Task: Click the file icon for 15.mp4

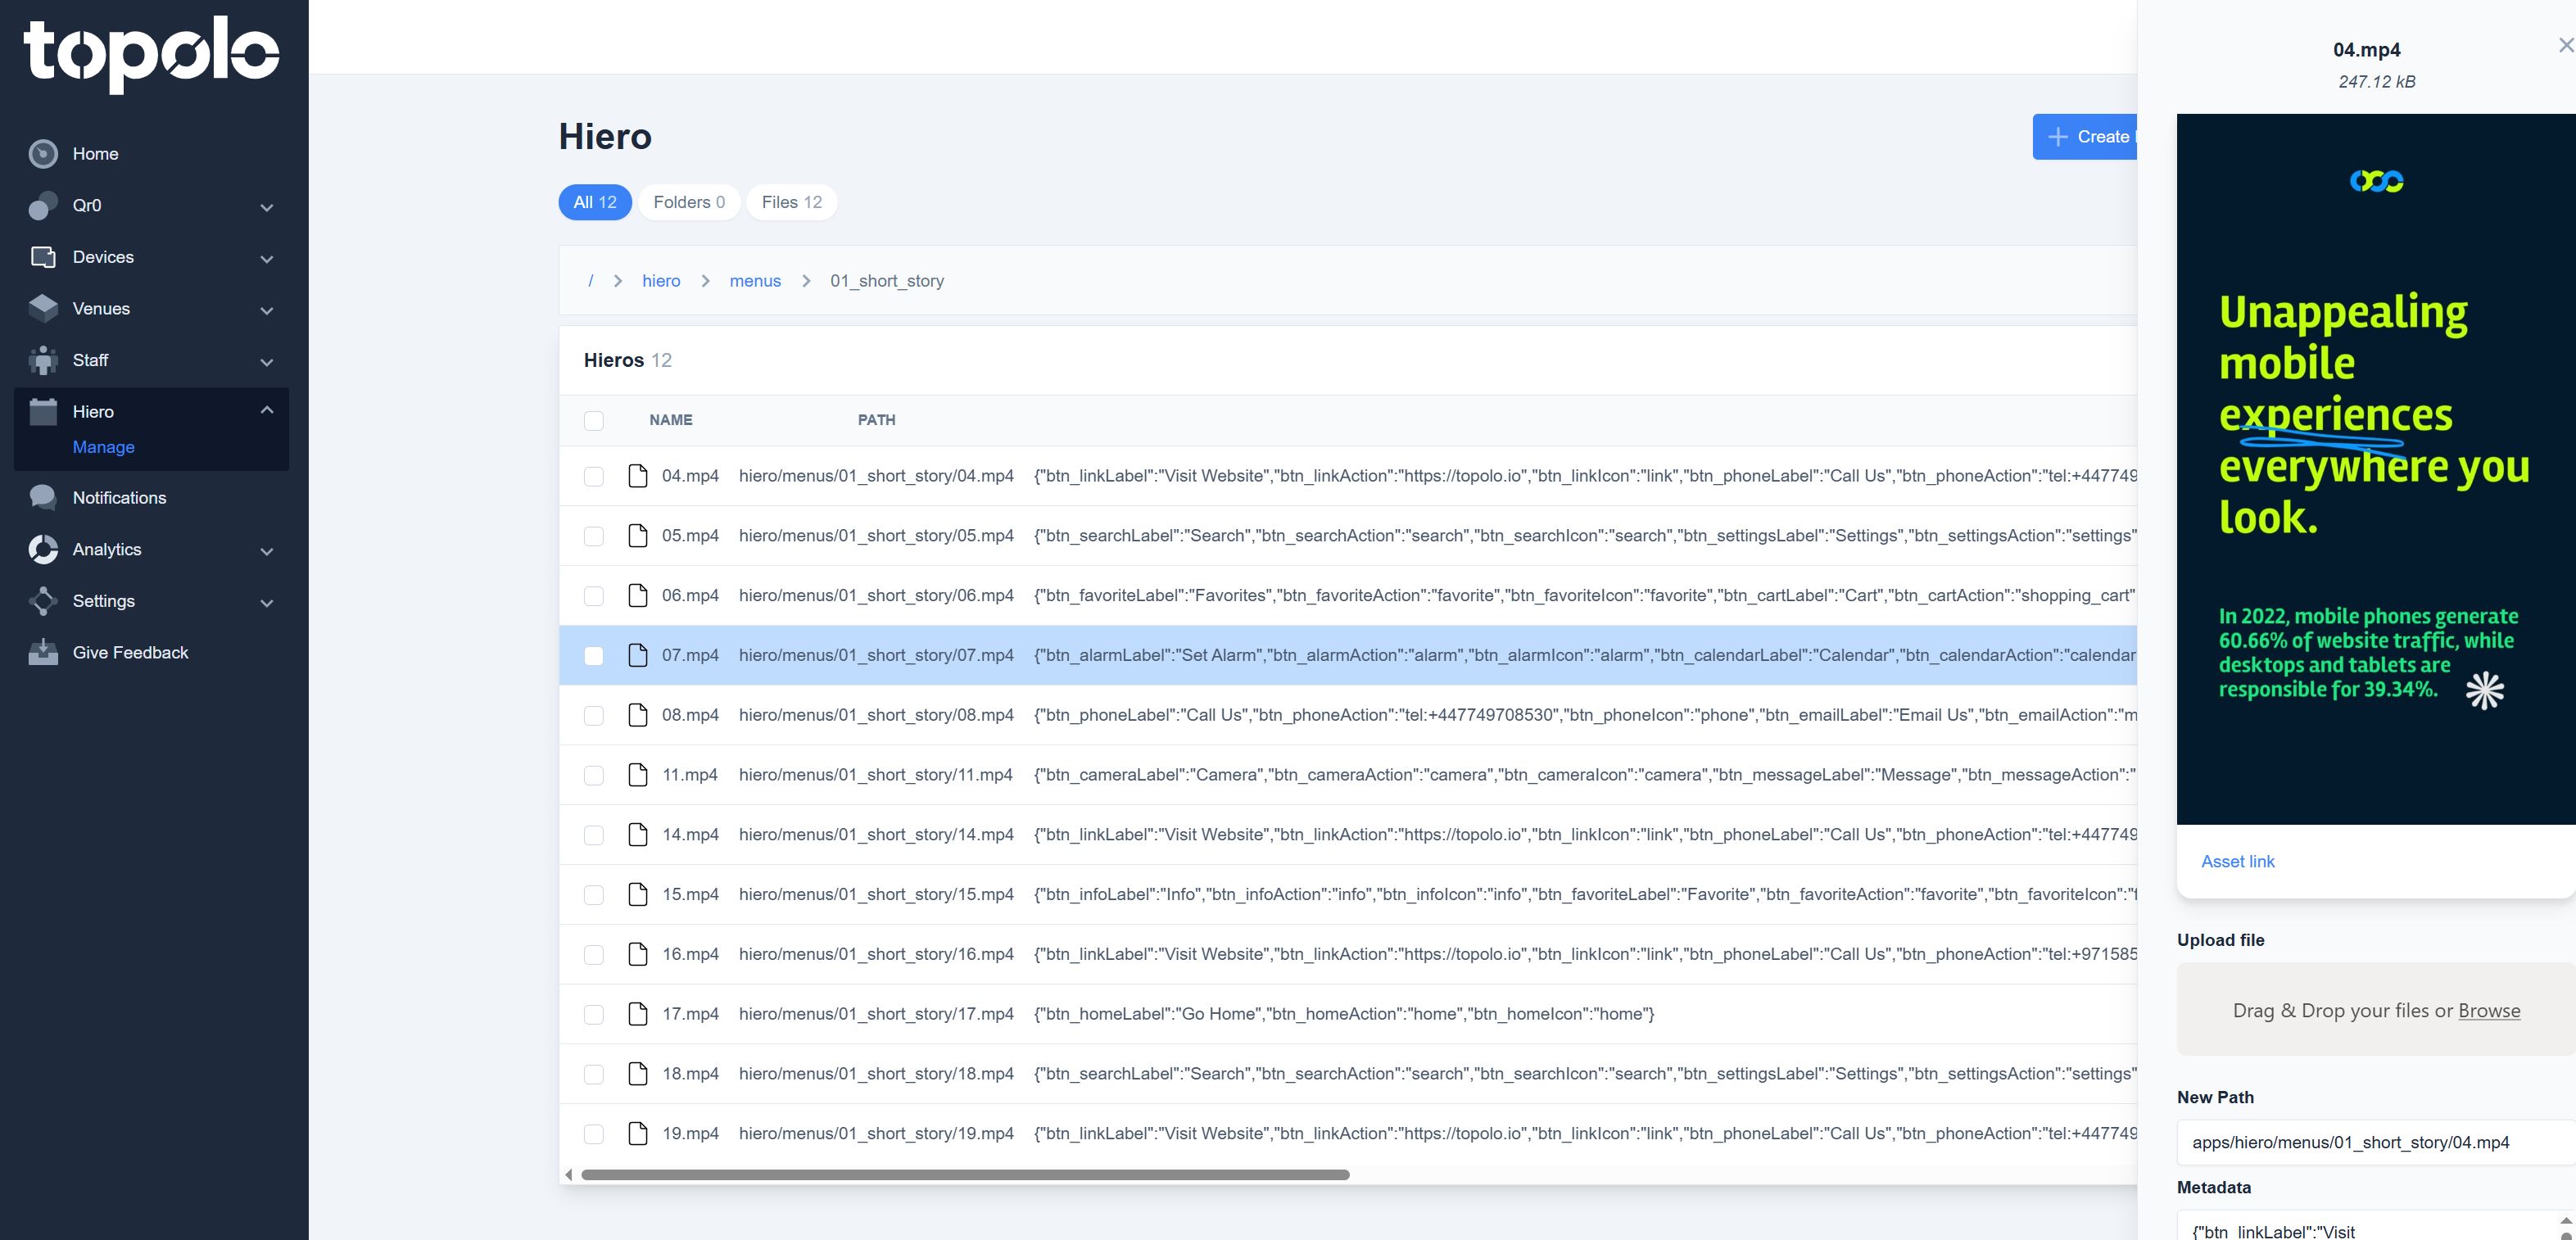Action: point(638,895)
